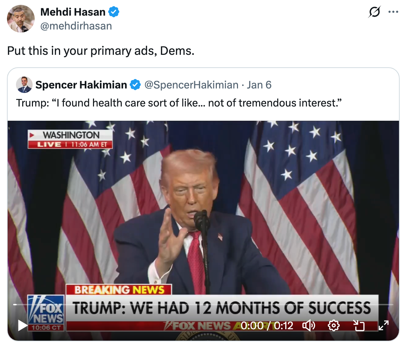Click Mehdi Hasan's verified checkmark badge
408x349 pixels.
point(114,11)
